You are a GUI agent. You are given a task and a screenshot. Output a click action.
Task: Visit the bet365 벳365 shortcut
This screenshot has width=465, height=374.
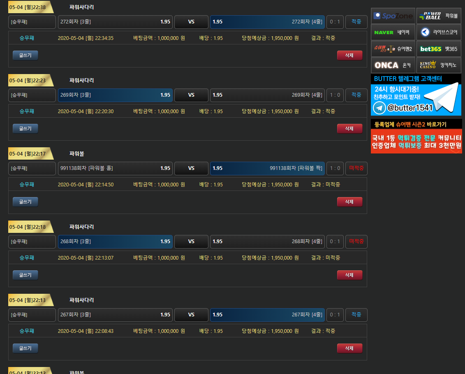click(x=439, y=49)
